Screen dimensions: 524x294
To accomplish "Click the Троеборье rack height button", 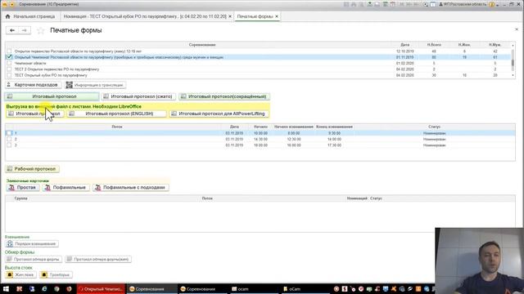I will [x=56, y=274].
